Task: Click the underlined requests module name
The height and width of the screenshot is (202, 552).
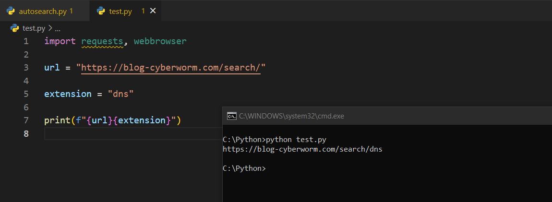Action: [102, 41]
